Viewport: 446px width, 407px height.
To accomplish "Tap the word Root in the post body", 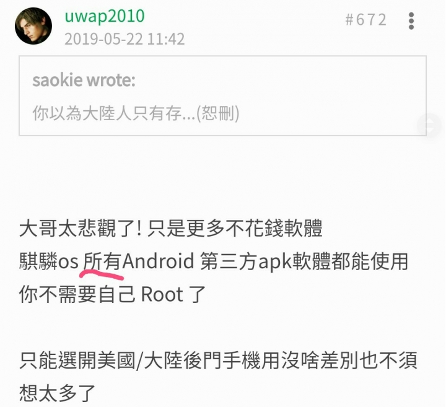I will 162,295.
